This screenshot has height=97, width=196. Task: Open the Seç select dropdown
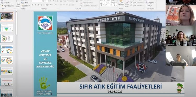point(149,6)
